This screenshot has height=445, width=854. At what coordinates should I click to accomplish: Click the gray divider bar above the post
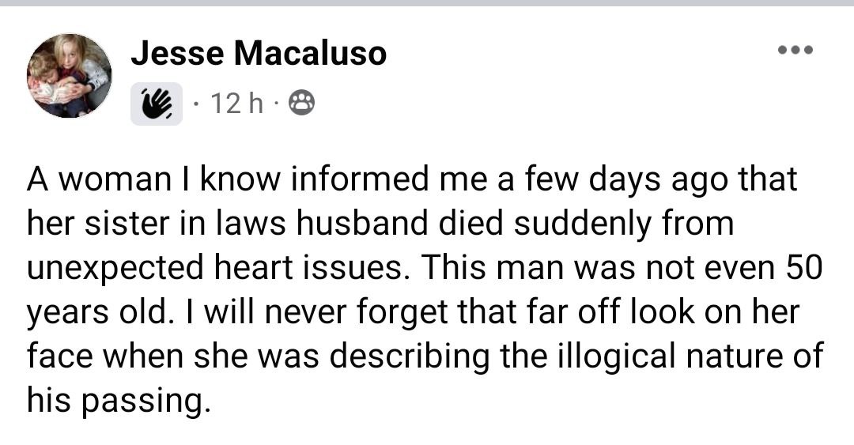click(x=427, y=4)
